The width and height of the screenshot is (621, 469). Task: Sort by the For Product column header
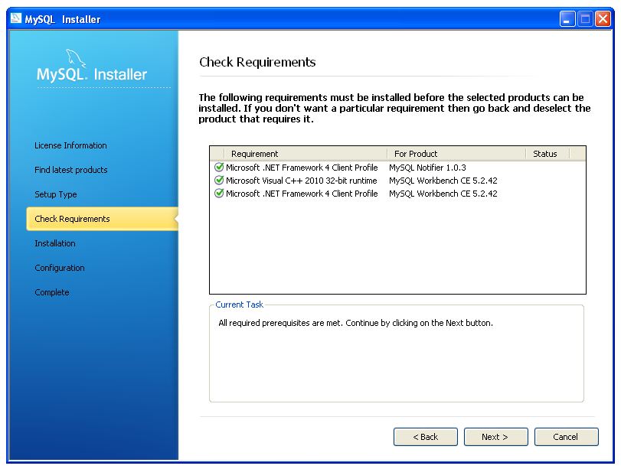pos(456,154)
